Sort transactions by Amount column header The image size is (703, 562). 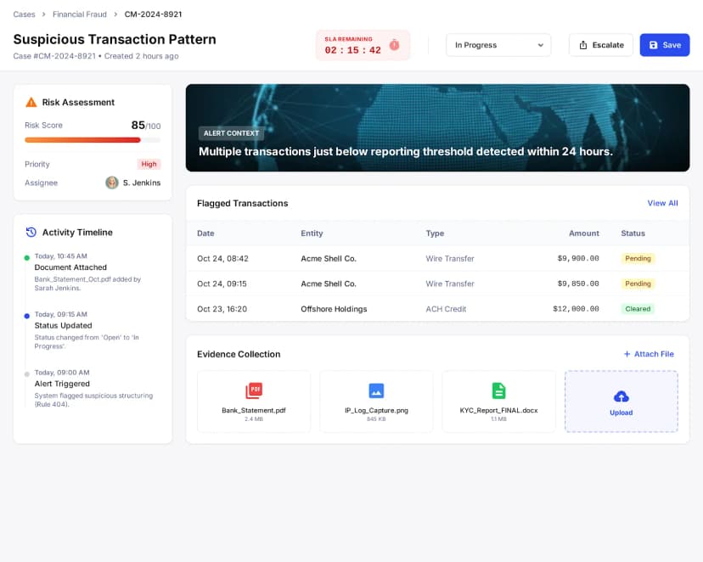(x=583, y=233)
